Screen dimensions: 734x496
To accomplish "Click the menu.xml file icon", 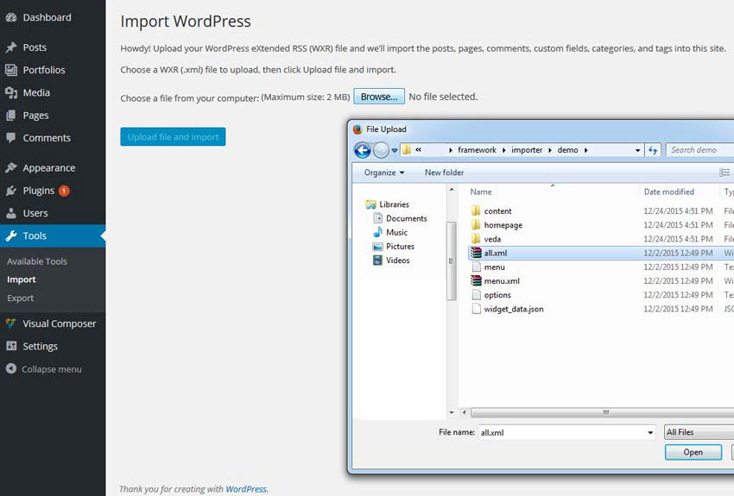I will click(x=476, y=281).
